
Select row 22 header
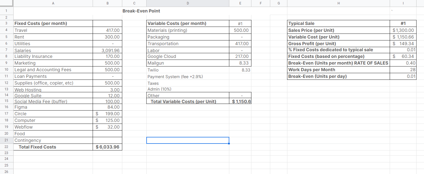pos(6,147)
